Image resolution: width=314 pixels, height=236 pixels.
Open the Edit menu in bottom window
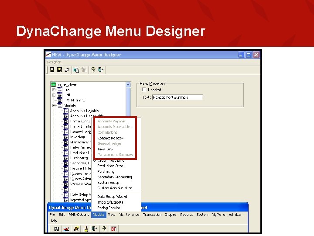pos(61,215)
